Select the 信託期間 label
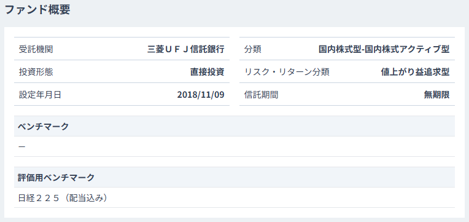Screen dimensions: 469x222 click(261, 95)
